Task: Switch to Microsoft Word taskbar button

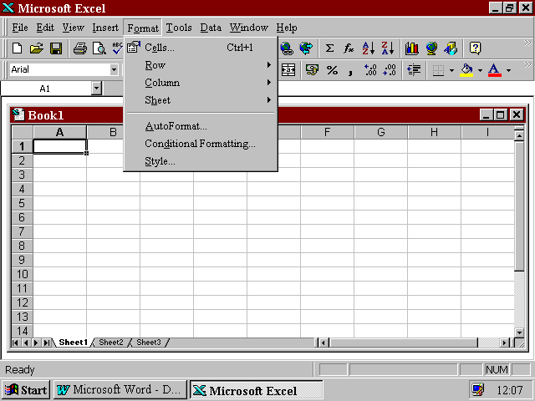Action: tap(120, 390)
